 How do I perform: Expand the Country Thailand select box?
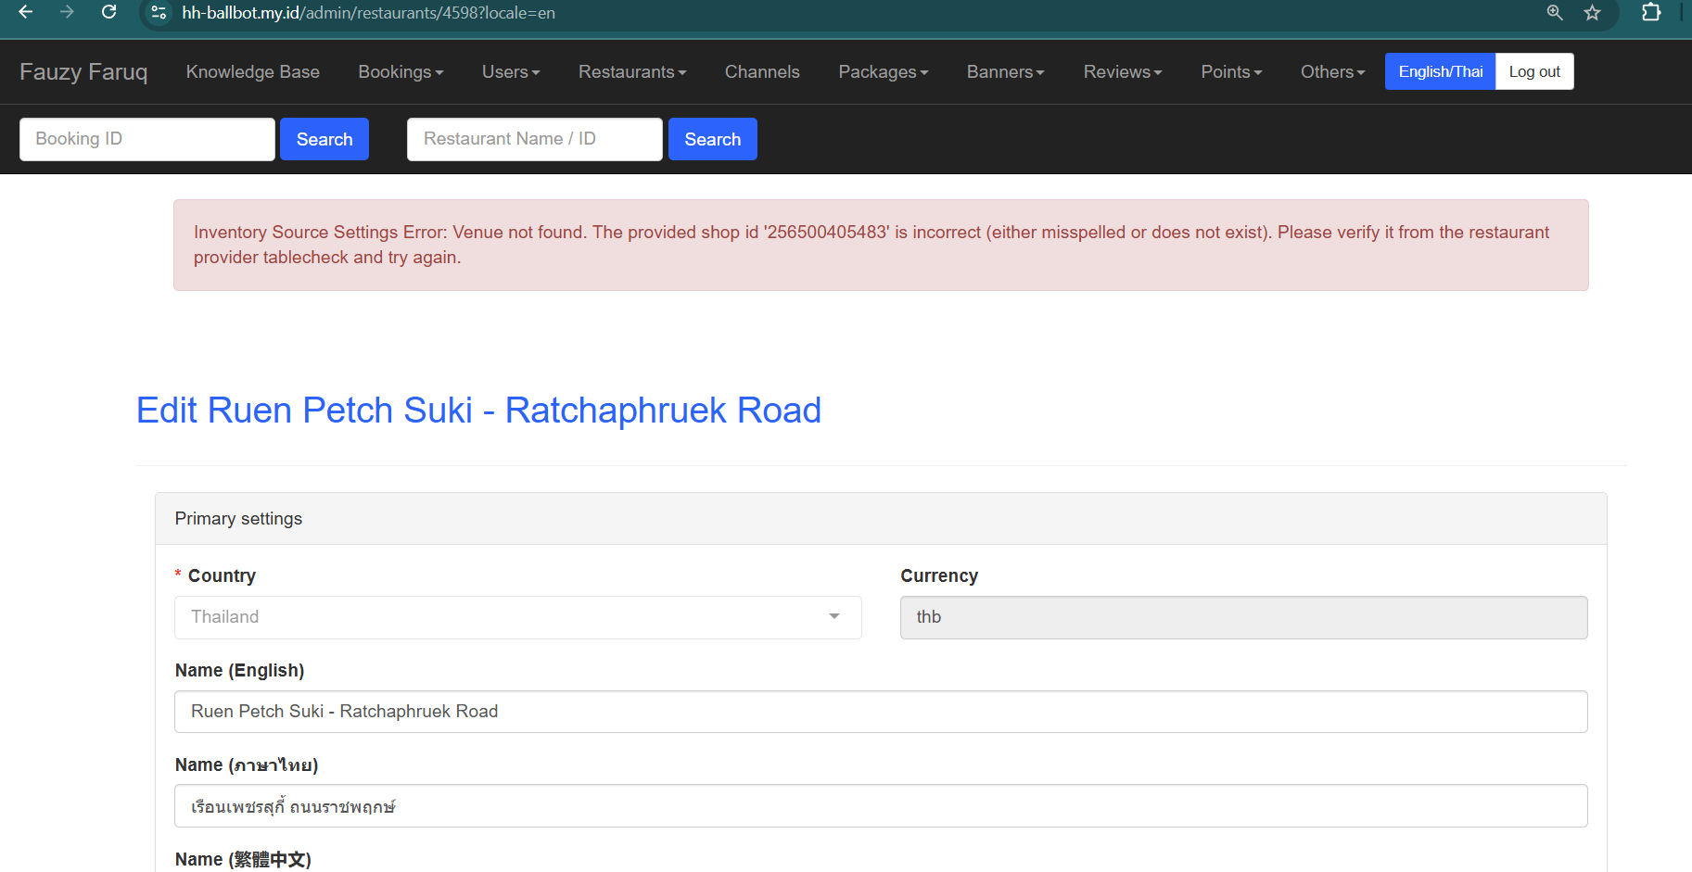coord(517,617)
